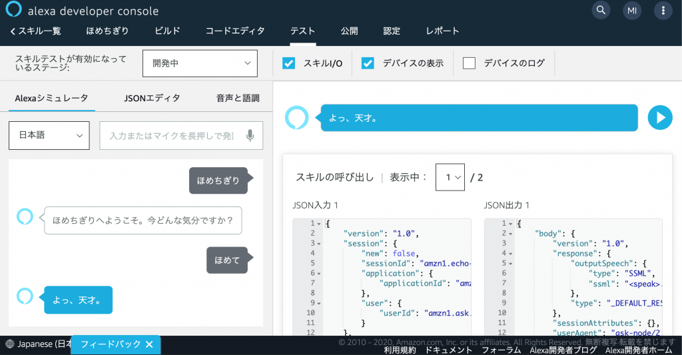This screenshot has height=355, width=682.
Task: Open the 表示中 invocation number dropdown
Action: point(450,177)
